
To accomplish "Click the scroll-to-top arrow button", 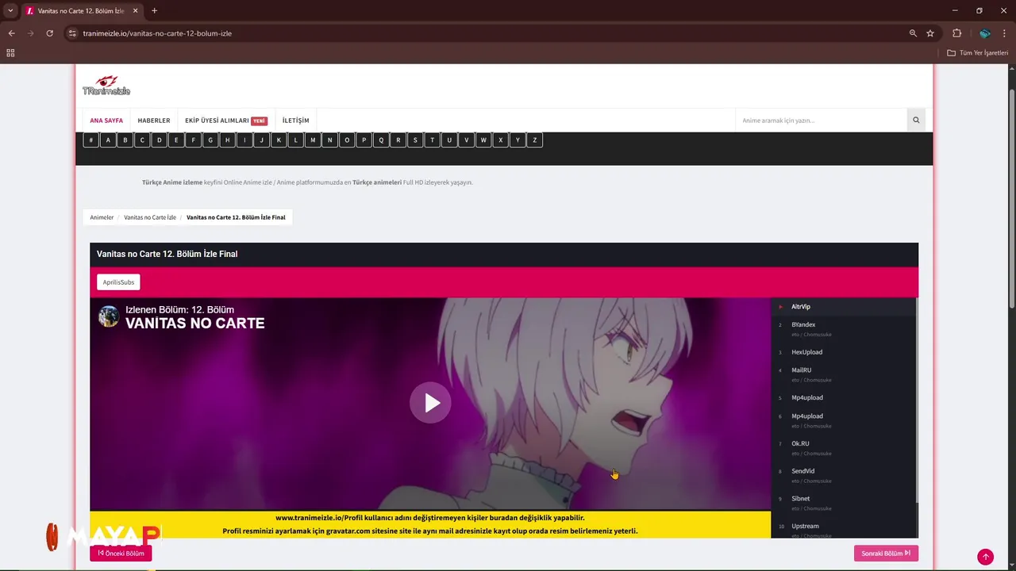I will (985, 557).
